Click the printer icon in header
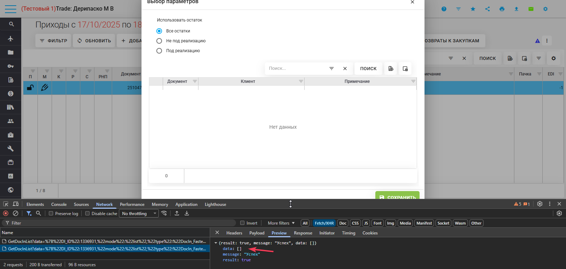Screen dimensions: 566x269 [x=502, y=9]
